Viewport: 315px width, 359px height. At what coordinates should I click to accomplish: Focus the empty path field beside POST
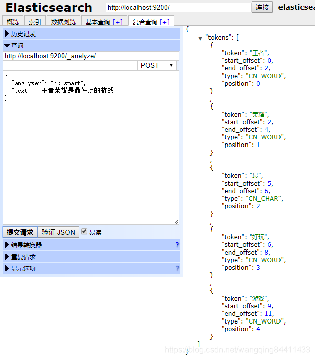(x=70, y=65)
